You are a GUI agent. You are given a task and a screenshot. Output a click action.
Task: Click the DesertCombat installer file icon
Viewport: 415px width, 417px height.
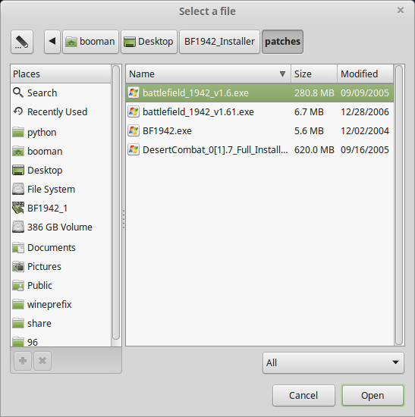(x=134, y=149)
